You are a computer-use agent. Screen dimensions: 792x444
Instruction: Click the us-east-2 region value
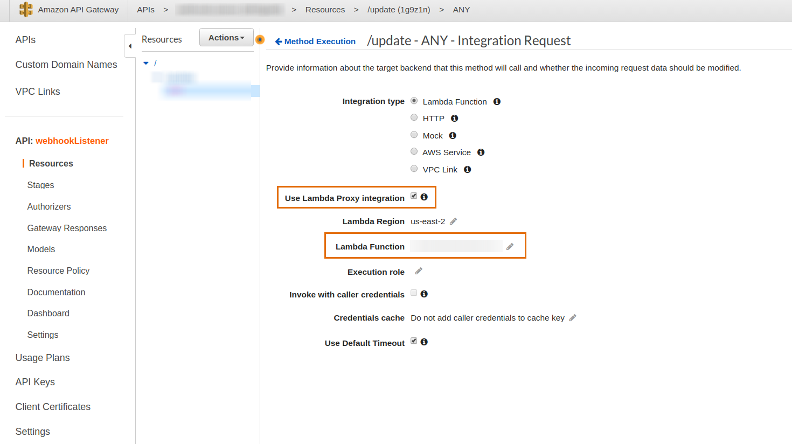(x=428, y=221)
